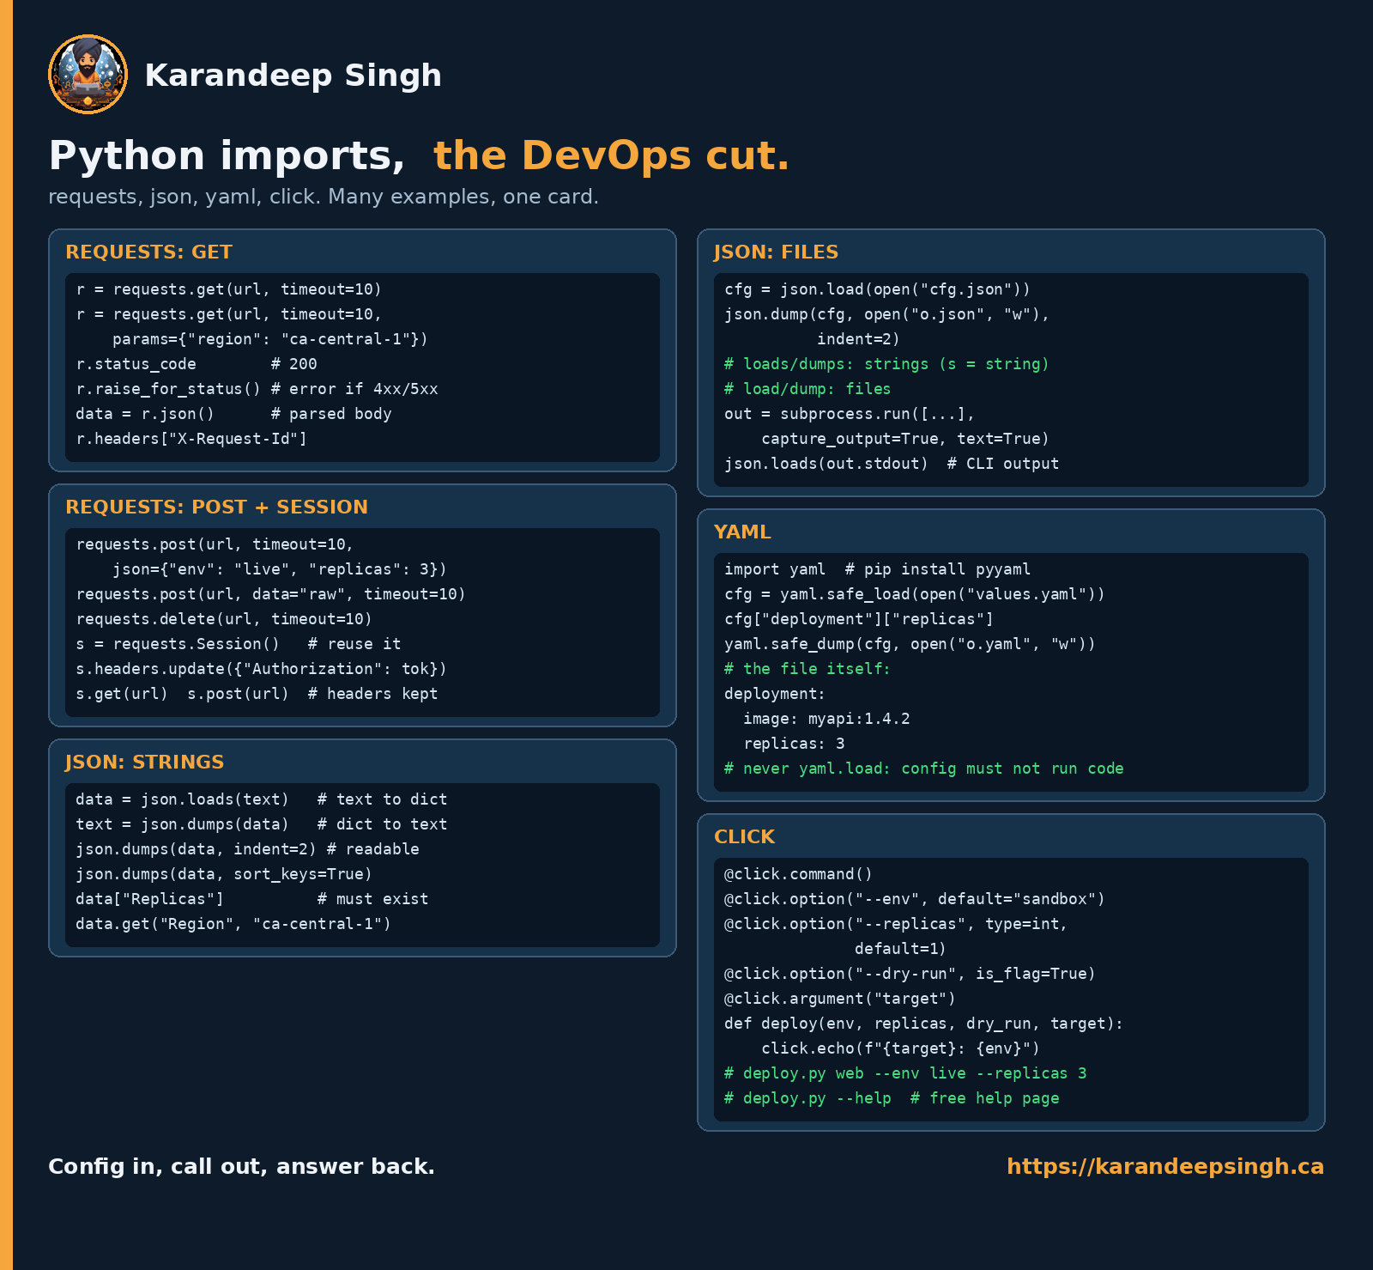The height and width of the screenshot is (1270, 1373).
Task: Click the 'REQUESTS: POST + SESSION' heading
Action: click(216, 507)
